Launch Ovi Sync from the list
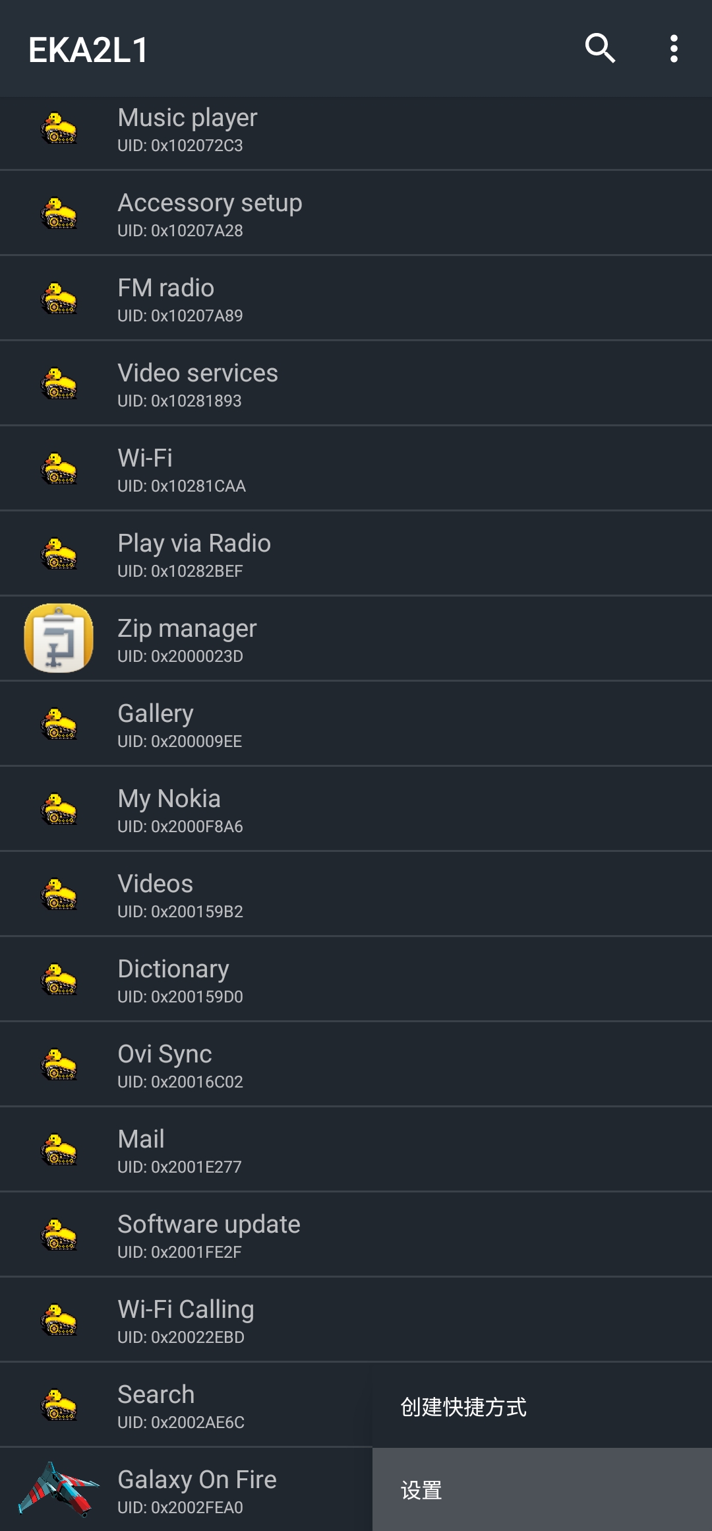 [356, 1064]
